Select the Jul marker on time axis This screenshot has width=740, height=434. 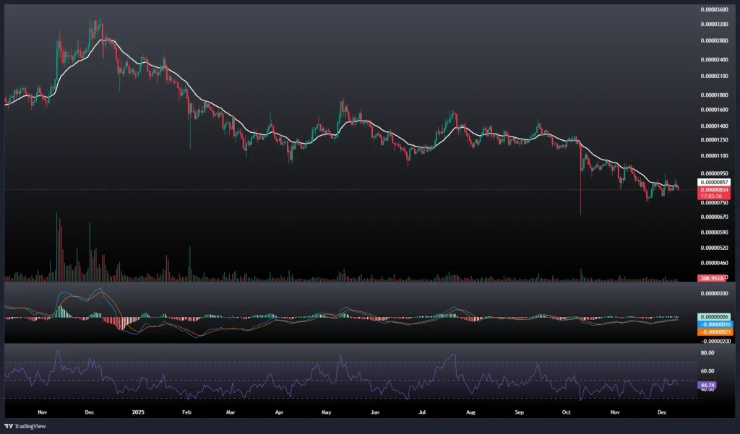coord(421,412)
